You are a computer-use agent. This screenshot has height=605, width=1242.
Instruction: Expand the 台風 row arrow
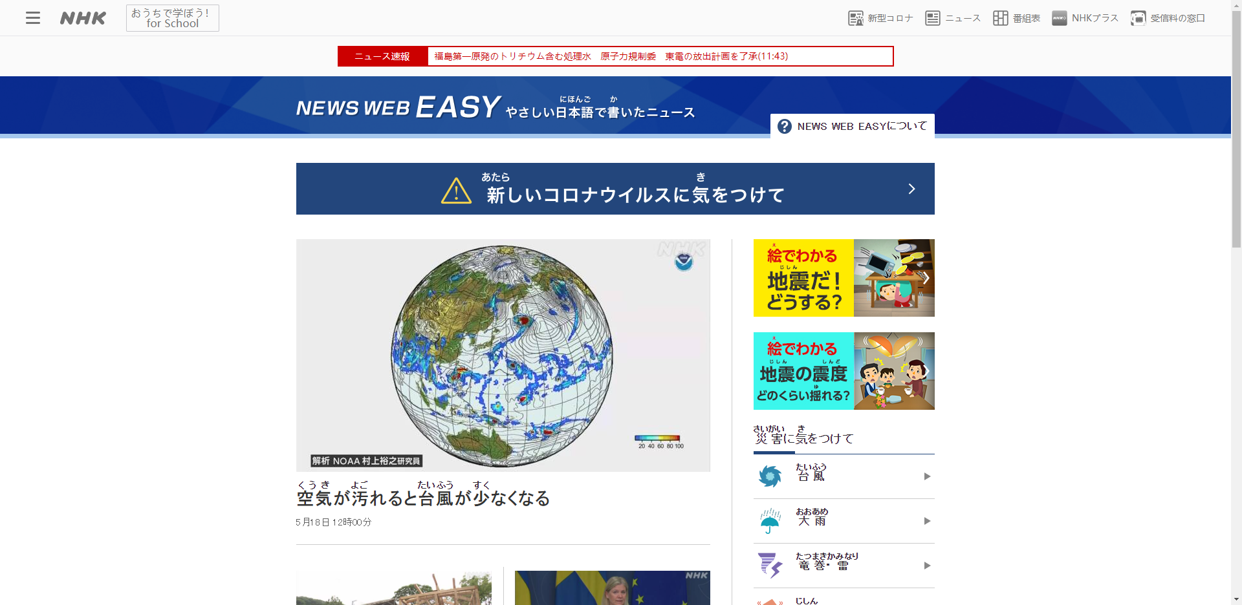927,476
